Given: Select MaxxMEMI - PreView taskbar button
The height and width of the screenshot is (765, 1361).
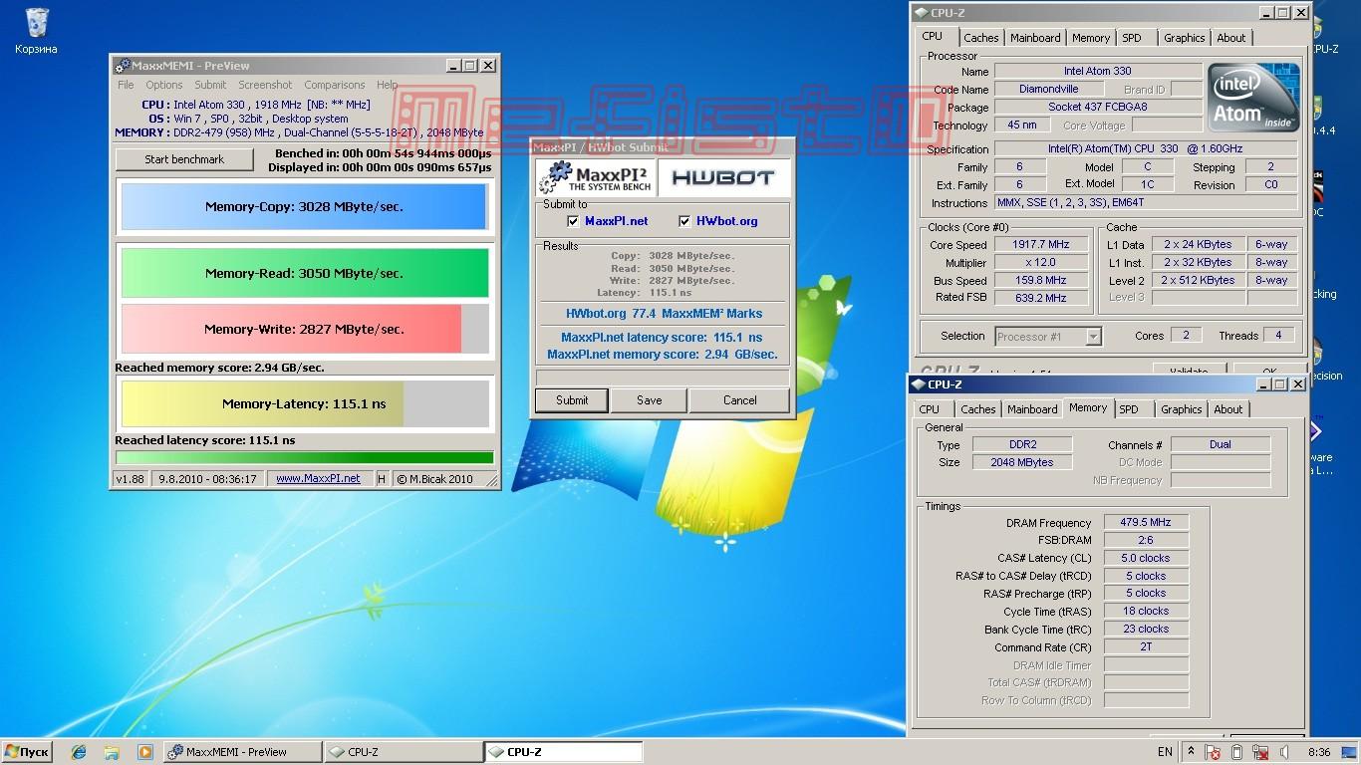Looking at the screenshot, I should tap(242, 752).
